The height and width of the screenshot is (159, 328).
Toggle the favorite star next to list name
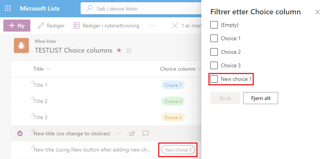pyautogui.click(x=119, y=50)
